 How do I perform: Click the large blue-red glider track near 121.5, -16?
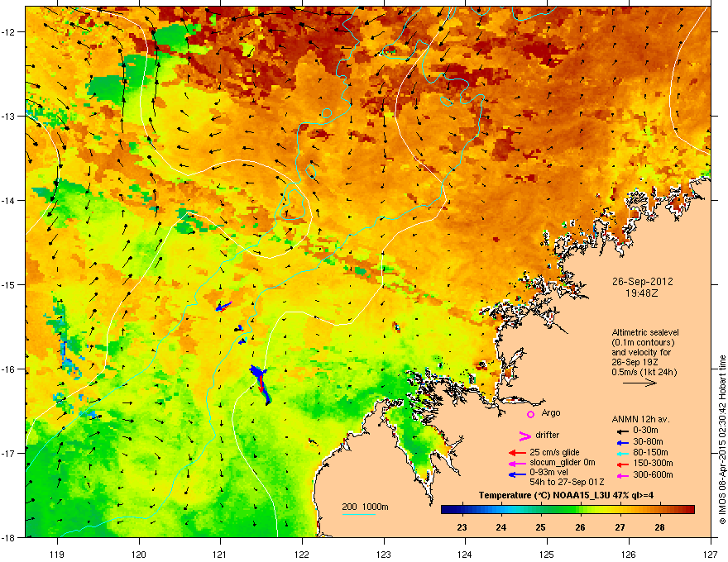tap(261, 384)
